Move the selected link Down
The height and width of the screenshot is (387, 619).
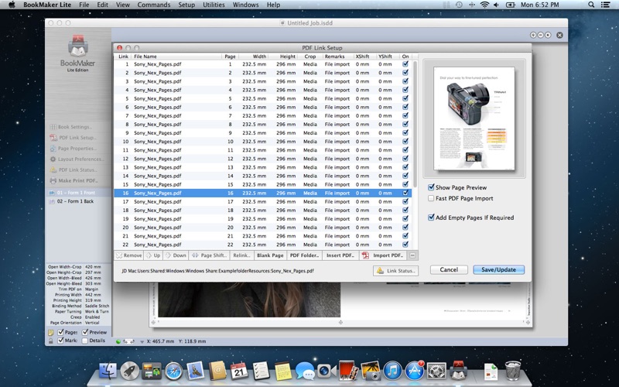176,255
